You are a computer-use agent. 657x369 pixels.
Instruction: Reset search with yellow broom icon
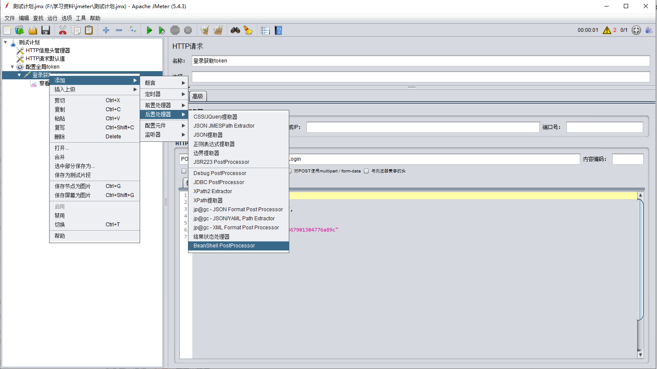(x=248, y=30)
